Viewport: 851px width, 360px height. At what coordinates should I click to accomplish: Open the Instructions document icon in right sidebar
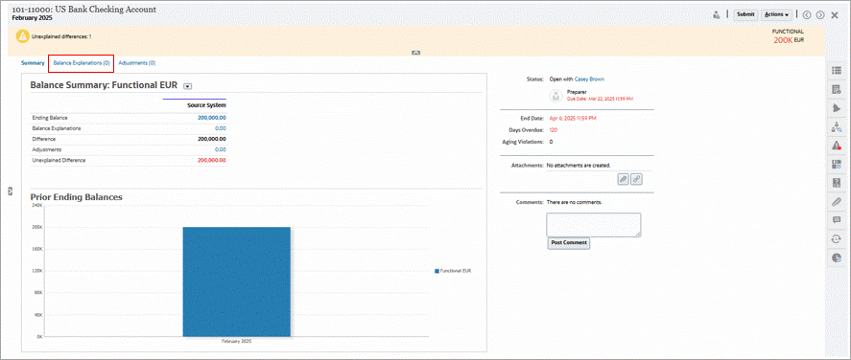[836, 89]
